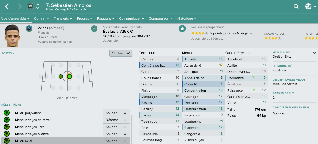The width and height of the screenshot is (318, 144).
Task: Open the Rapports menu
Action: click(x=105, y=18)
